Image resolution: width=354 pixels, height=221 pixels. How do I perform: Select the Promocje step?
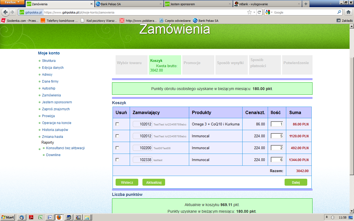(198, 65)
